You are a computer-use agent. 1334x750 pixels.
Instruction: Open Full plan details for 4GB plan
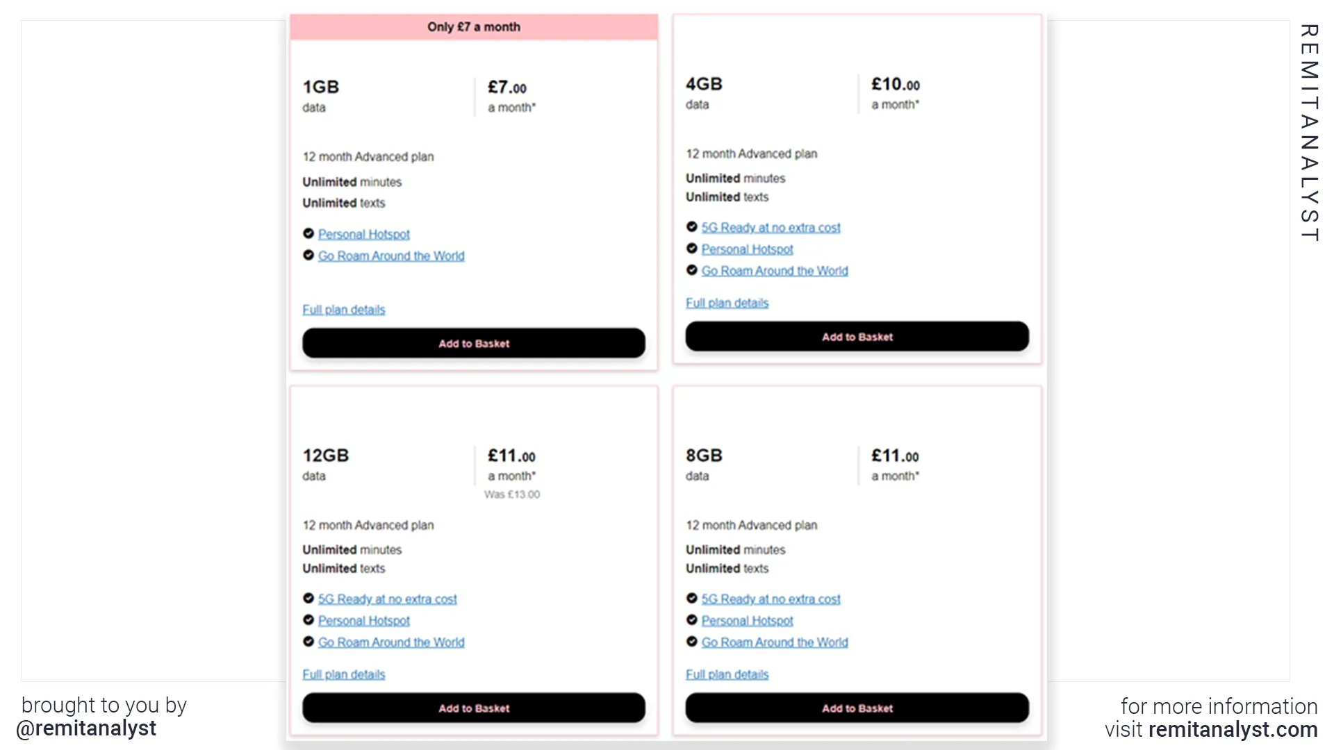(x=727, y=303)
